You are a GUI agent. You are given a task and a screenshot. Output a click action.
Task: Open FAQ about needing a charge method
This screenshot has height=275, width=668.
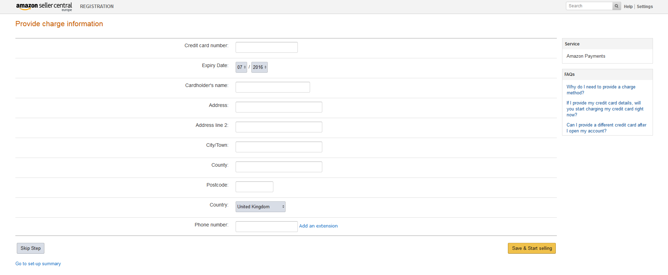601,90
